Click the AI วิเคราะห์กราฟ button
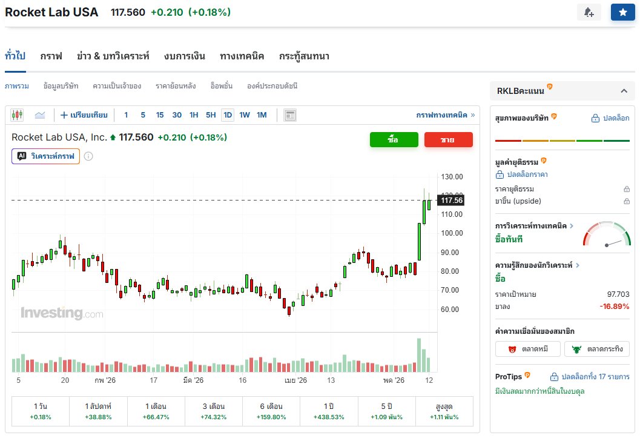Screen dimensions: 640x438 46,156
